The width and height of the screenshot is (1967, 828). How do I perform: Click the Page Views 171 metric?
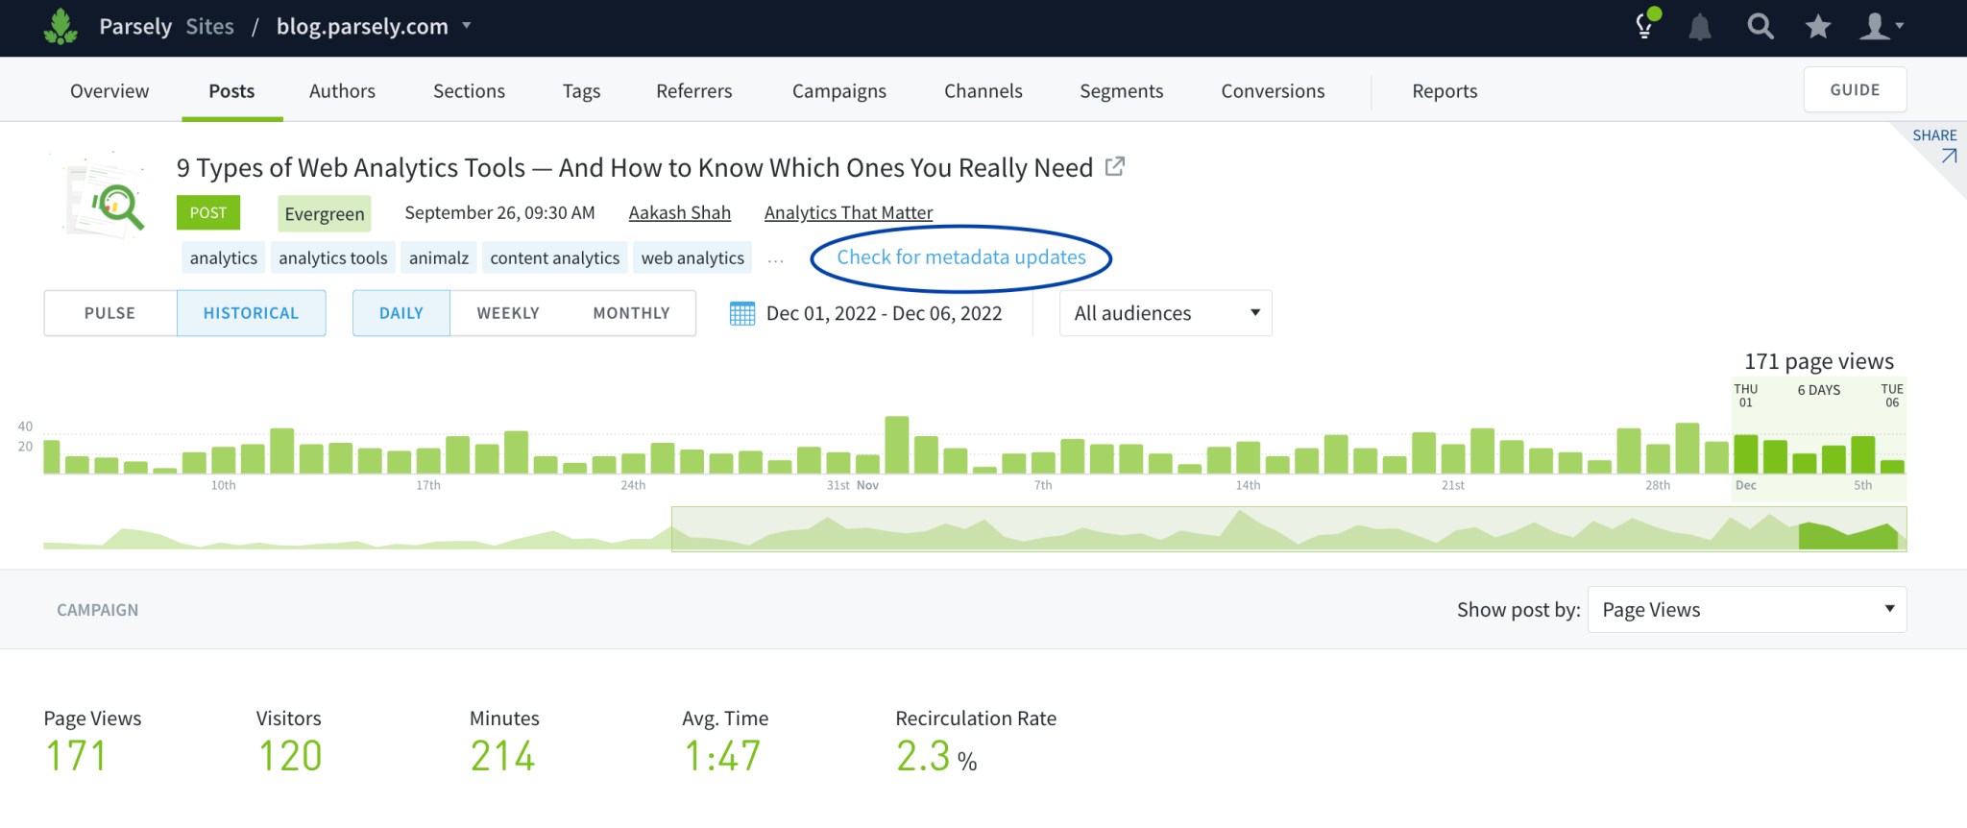92,743
